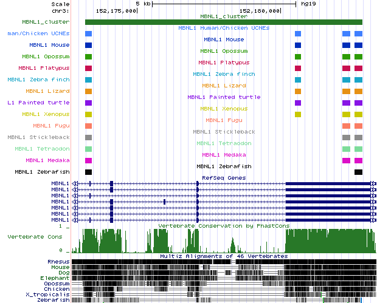Click the Elephant alignment row label
Screen dimensions: 377x303
56,278
